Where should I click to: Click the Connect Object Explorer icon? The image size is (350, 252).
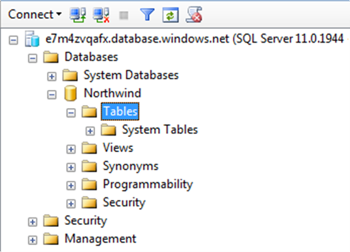[x=77, y=15]
